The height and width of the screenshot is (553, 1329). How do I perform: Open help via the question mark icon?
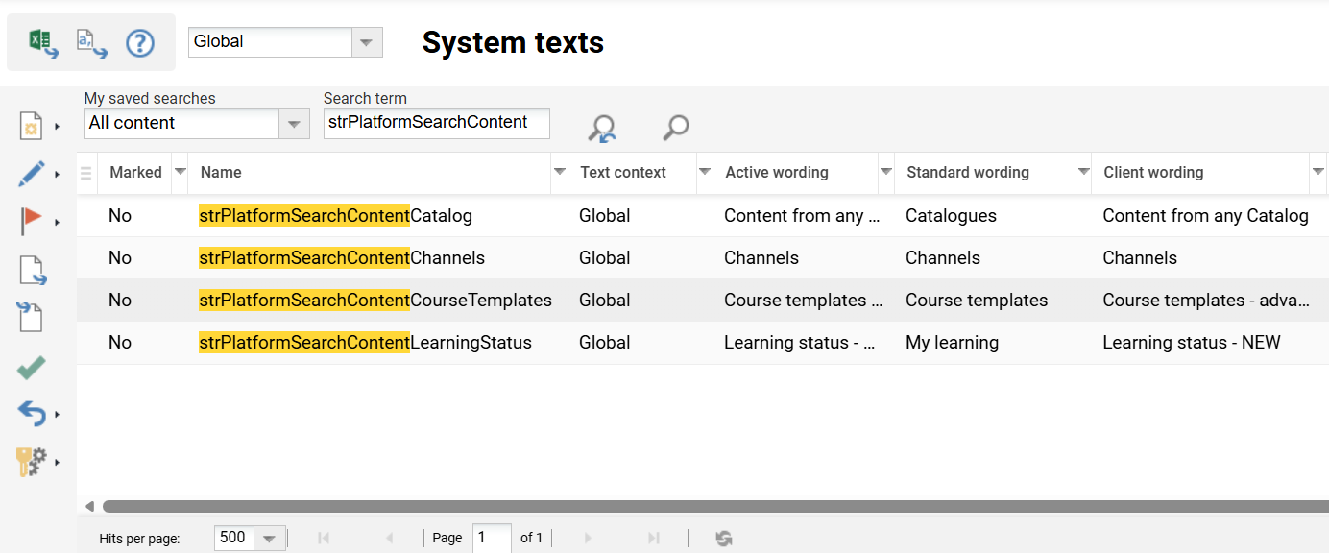[x=140, y=41]
